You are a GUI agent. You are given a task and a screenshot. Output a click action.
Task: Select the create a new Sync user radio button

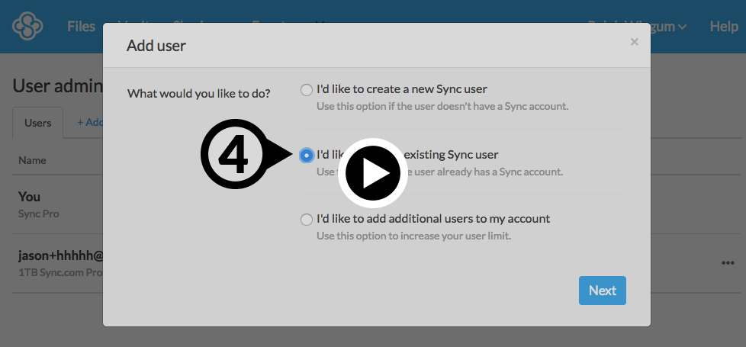[307, 90]
